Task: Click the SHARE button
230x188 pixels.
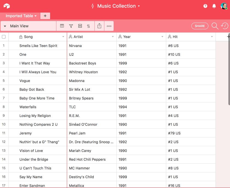Action: point(200,26)
